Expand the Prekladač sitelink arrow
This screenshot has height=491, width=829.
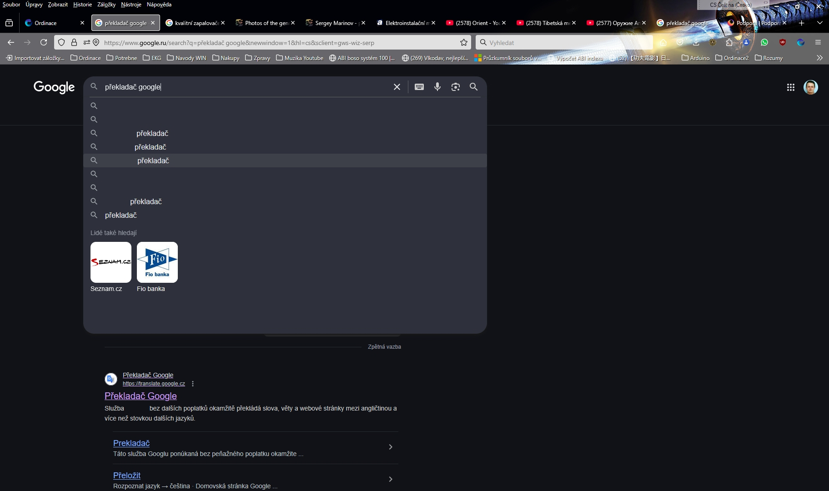click(391, 447)
